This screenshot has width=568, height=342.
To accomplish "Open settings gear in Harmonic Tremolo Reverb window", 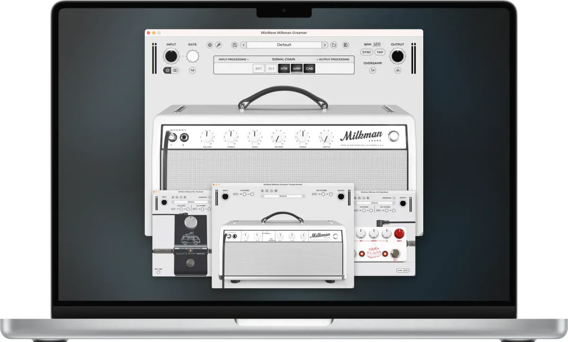I will (263, 190).
